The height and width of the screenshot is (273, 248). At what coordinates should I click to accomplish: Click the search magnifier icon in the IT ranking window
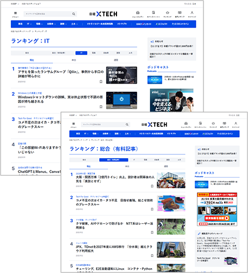click(x=74, y=14)
